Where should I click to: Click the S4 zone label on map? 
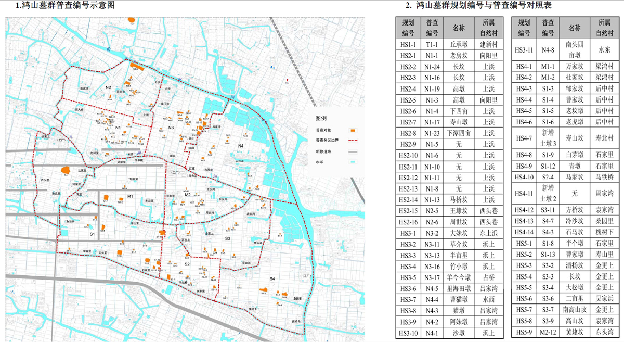click(271, 279)
